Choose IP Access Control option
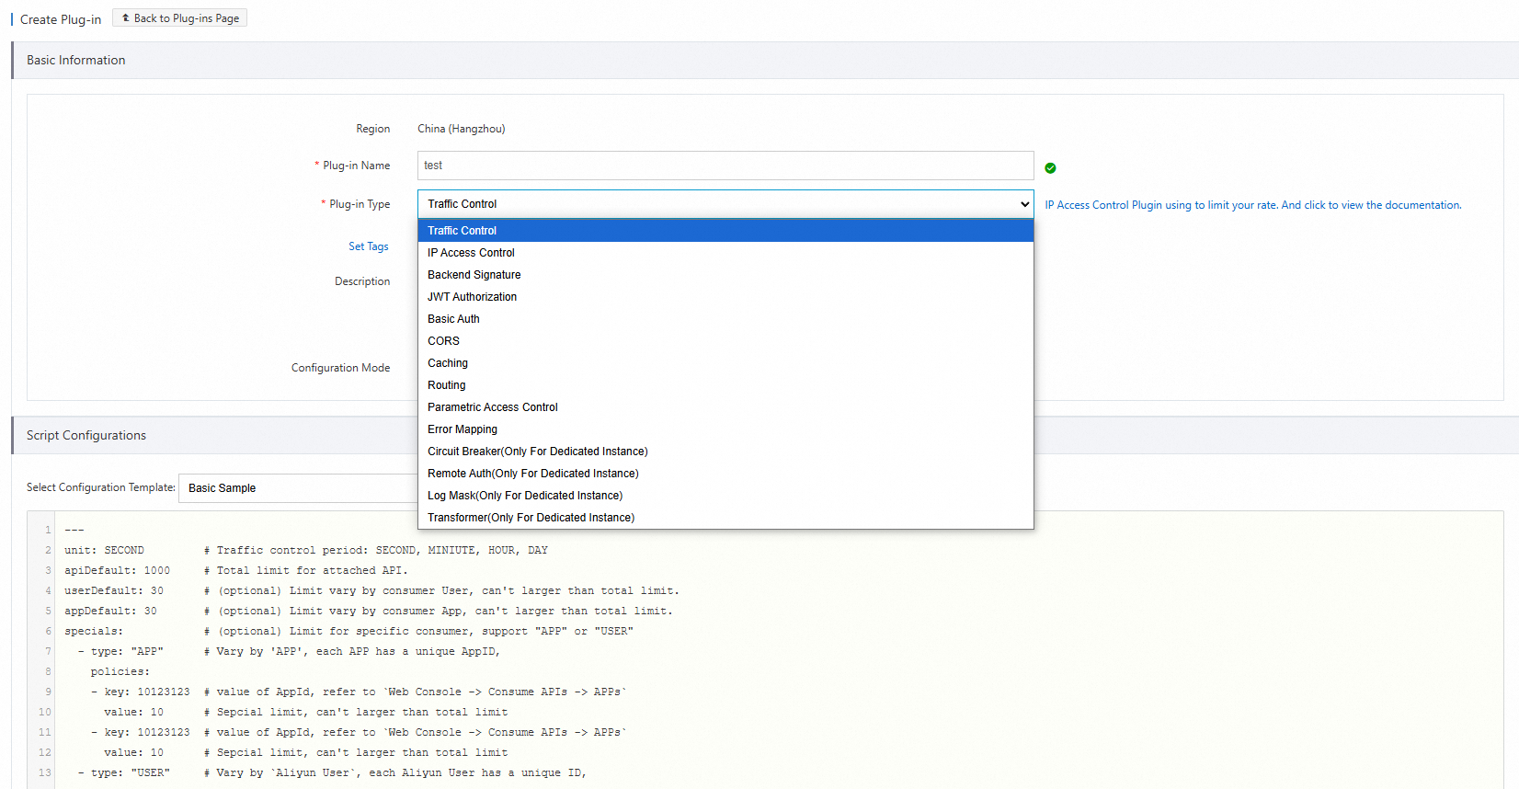Image resolution: width=1519 pixels, height=789 pixels. 471,253
